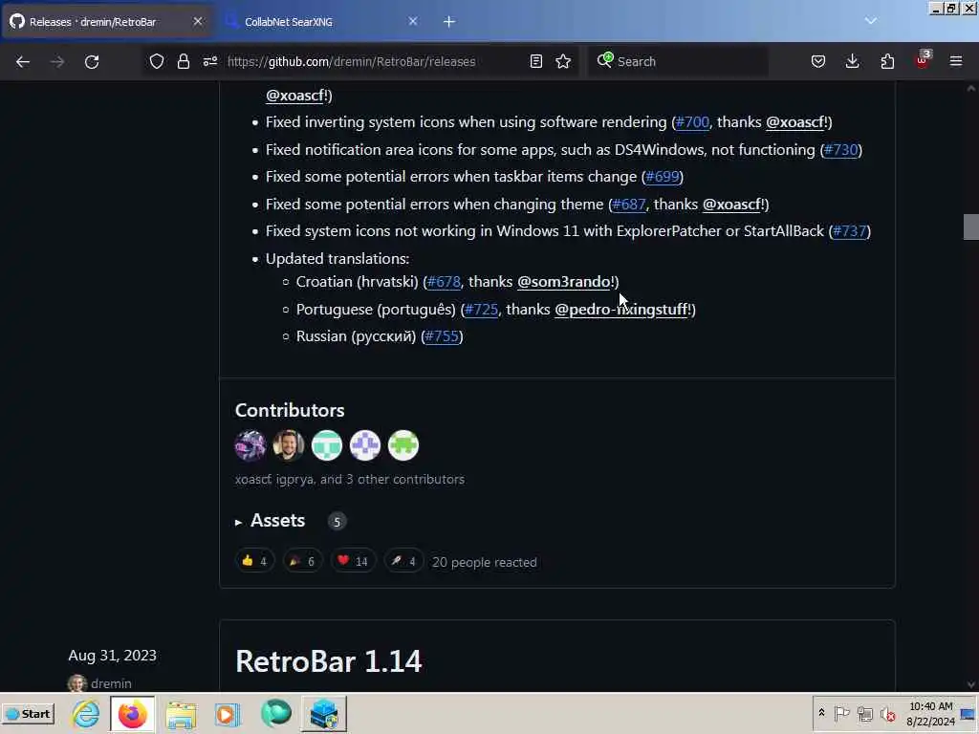Open the uBlock Origin extension icon
Screen dimensions: 979x734
923,60
